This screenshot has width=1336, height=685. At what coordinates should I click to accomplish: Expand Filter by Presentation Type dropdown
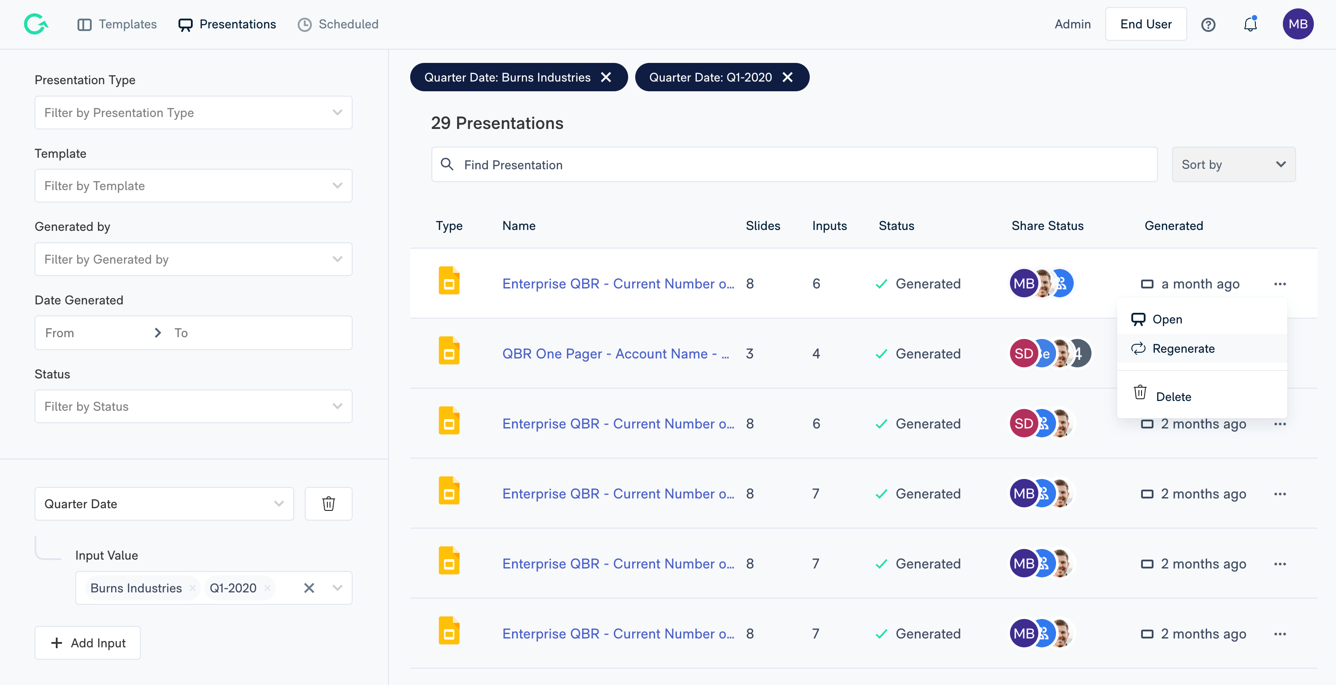click(193, 113)
